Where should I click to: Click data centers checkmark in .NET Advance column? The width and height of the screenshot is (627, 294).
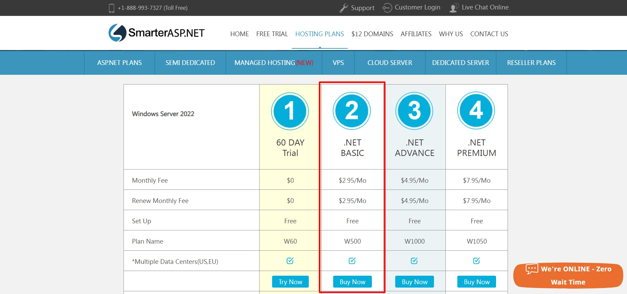414,261
